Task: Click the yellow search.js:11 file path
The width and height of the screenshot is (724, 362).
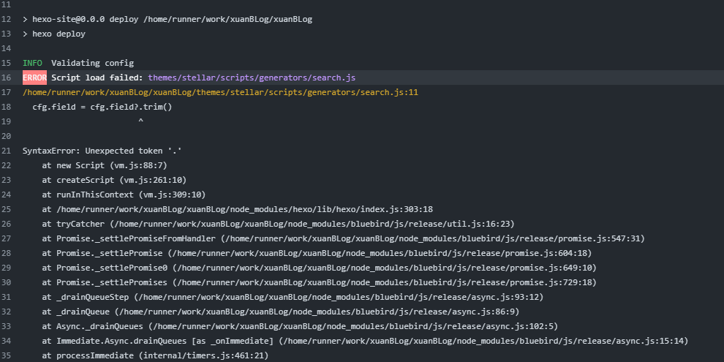Action: 219,92
